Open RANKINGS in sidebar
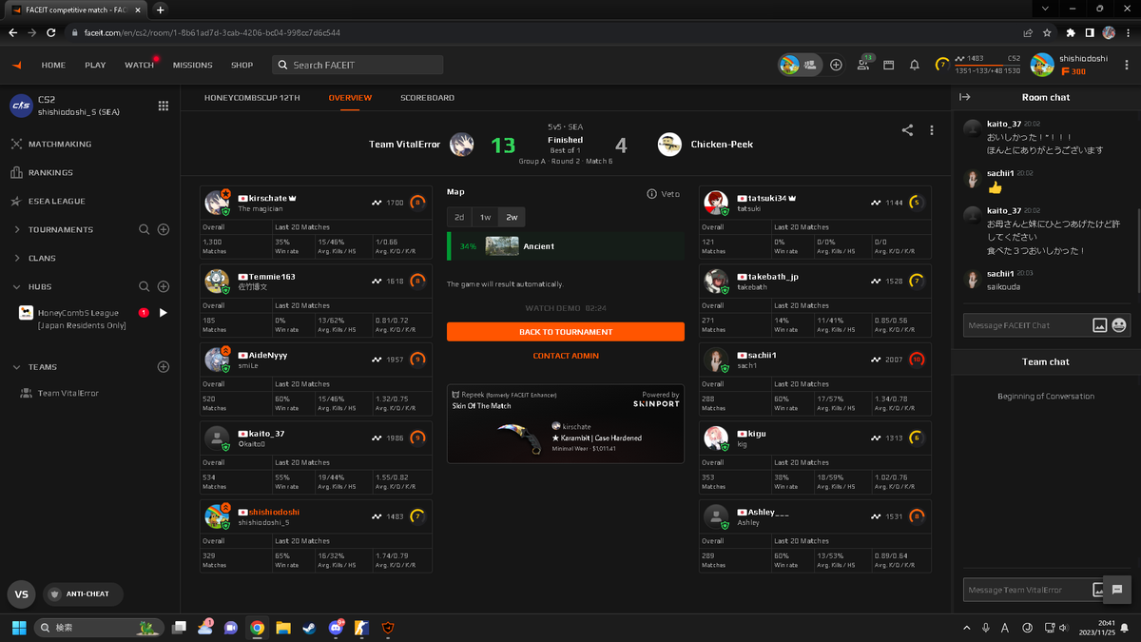Screen dimensions: 1141x642 pyautogui.click(x=50, y=172)
